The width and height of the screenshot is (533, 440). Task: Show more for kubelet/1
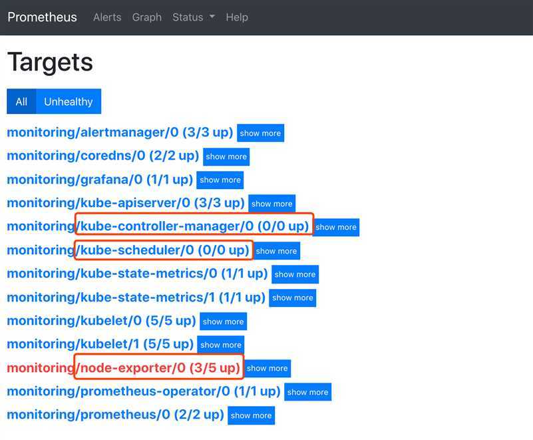point(221,345)
